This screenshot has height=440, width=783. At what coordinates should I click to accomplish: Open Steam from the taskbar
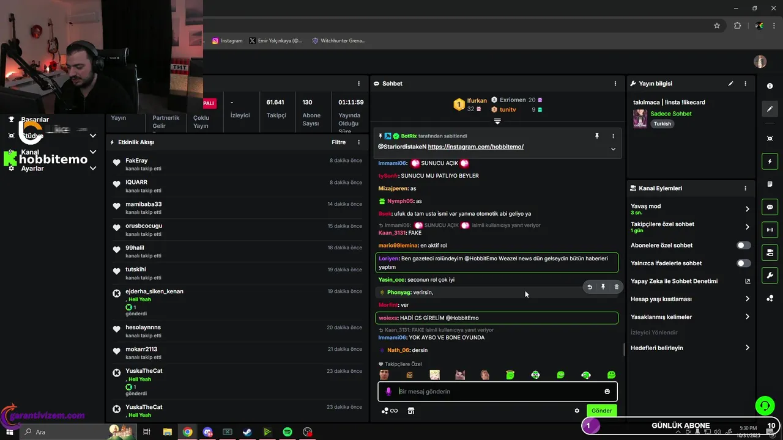point(247,432)
